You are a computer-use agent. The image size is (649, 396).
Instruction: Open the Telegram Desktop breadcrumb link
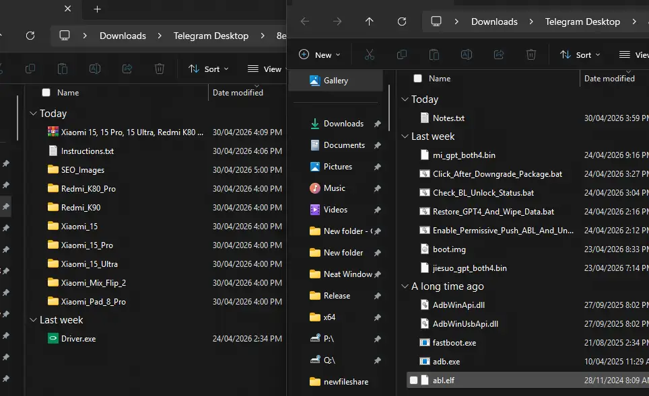tap(582, 21)
